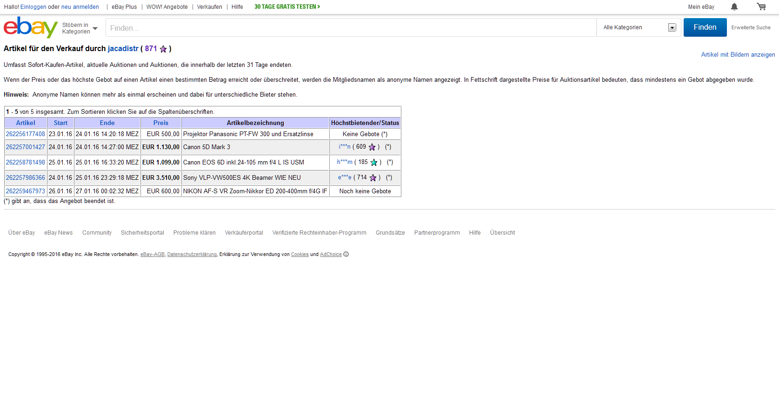The height and width of the screenshot is (420, 779).
Task: Open Hilfe in the top bar
Action: coord(237,7)
